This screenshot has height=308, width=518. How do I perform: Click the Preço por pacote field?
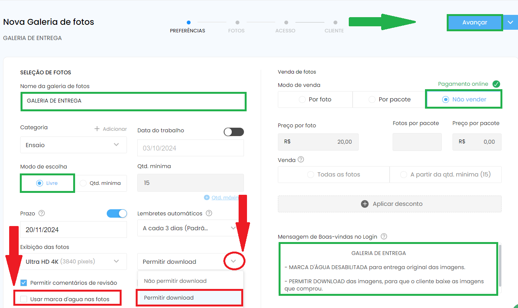(x=477, y=142)
